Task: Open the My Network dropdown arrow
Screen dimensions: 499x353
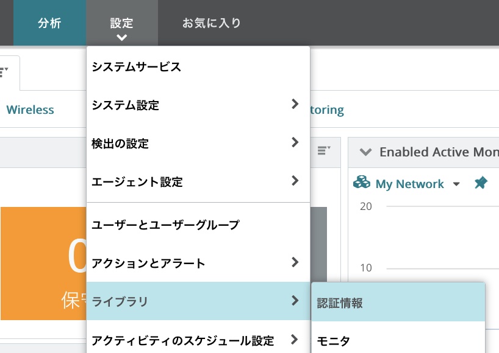Action: (x=456, y=184)
